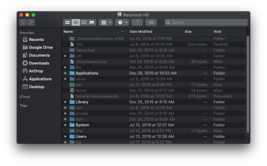Click the Document kind value
The width and height of the screenshot is (267, 166).
pos(223,96)
